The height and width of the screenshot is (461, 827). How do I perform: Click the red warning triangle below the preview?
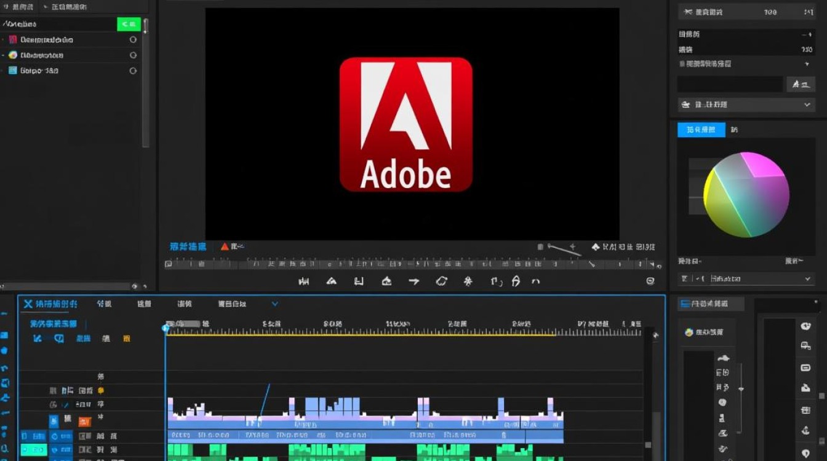pyautogui.click(x=225, y=246)
